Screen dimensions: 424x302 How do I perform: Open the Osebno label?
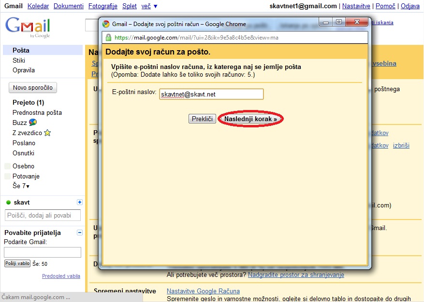(x=23, y=166)
